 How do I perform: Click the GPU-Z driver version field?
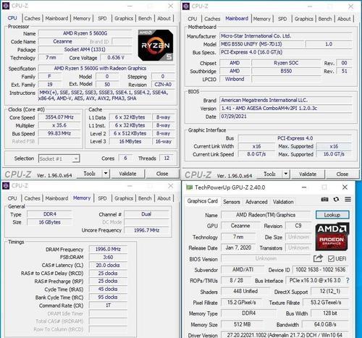(x=285, y=335)
